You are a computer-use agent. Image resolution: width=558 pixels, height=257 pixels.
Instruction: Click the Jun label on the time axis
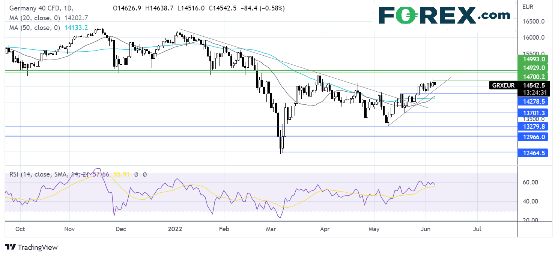coord(426,229)
